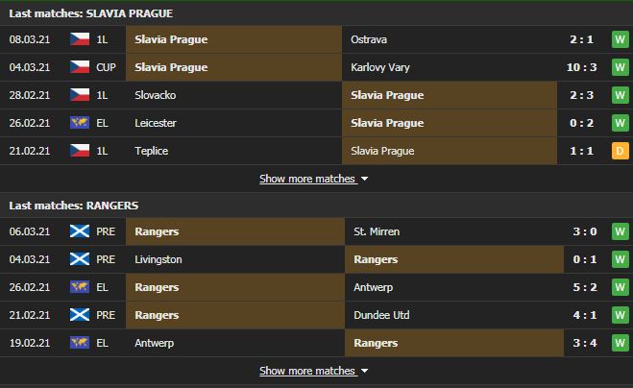This screenshot has width=633, height=388.
Task: Open the Leicester team link
Action: (156, 123)
